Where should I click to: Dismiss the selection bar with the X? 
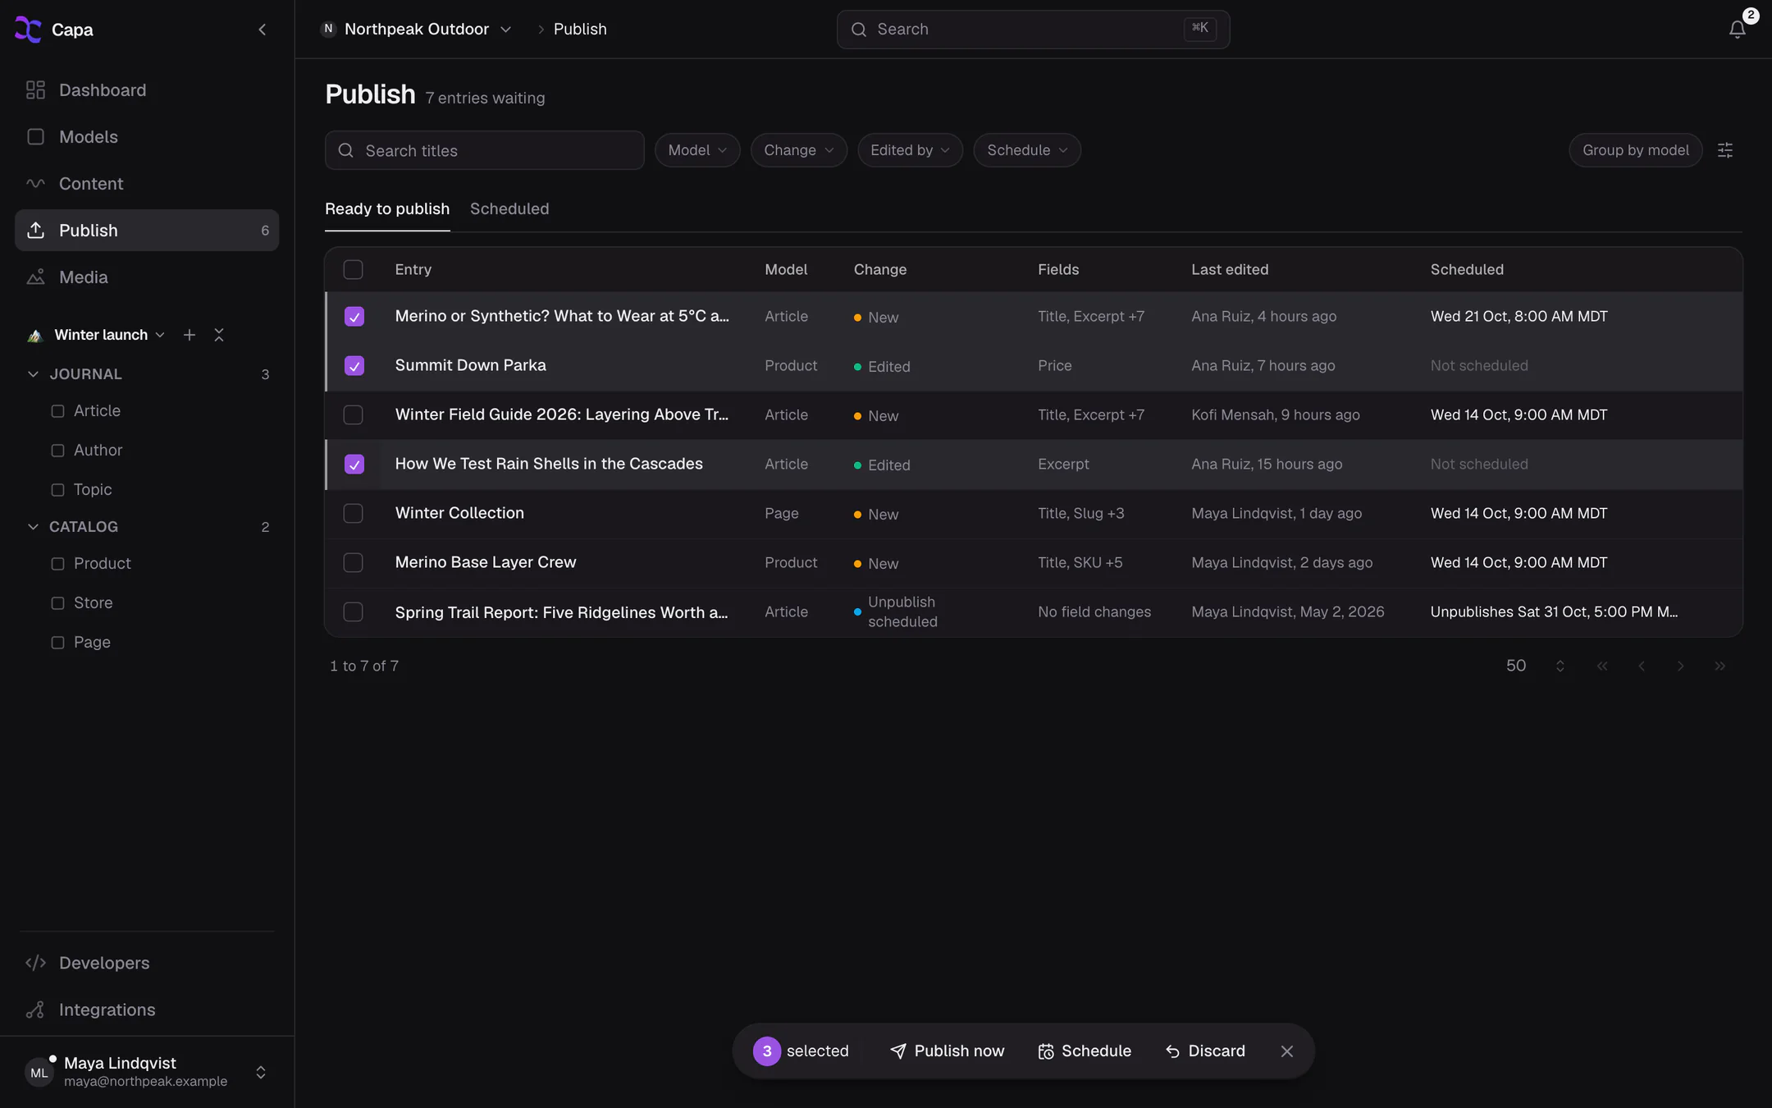tap(1287, 1051)
